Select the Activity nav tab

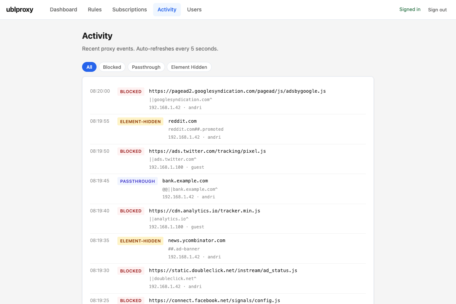pos(167,9)
